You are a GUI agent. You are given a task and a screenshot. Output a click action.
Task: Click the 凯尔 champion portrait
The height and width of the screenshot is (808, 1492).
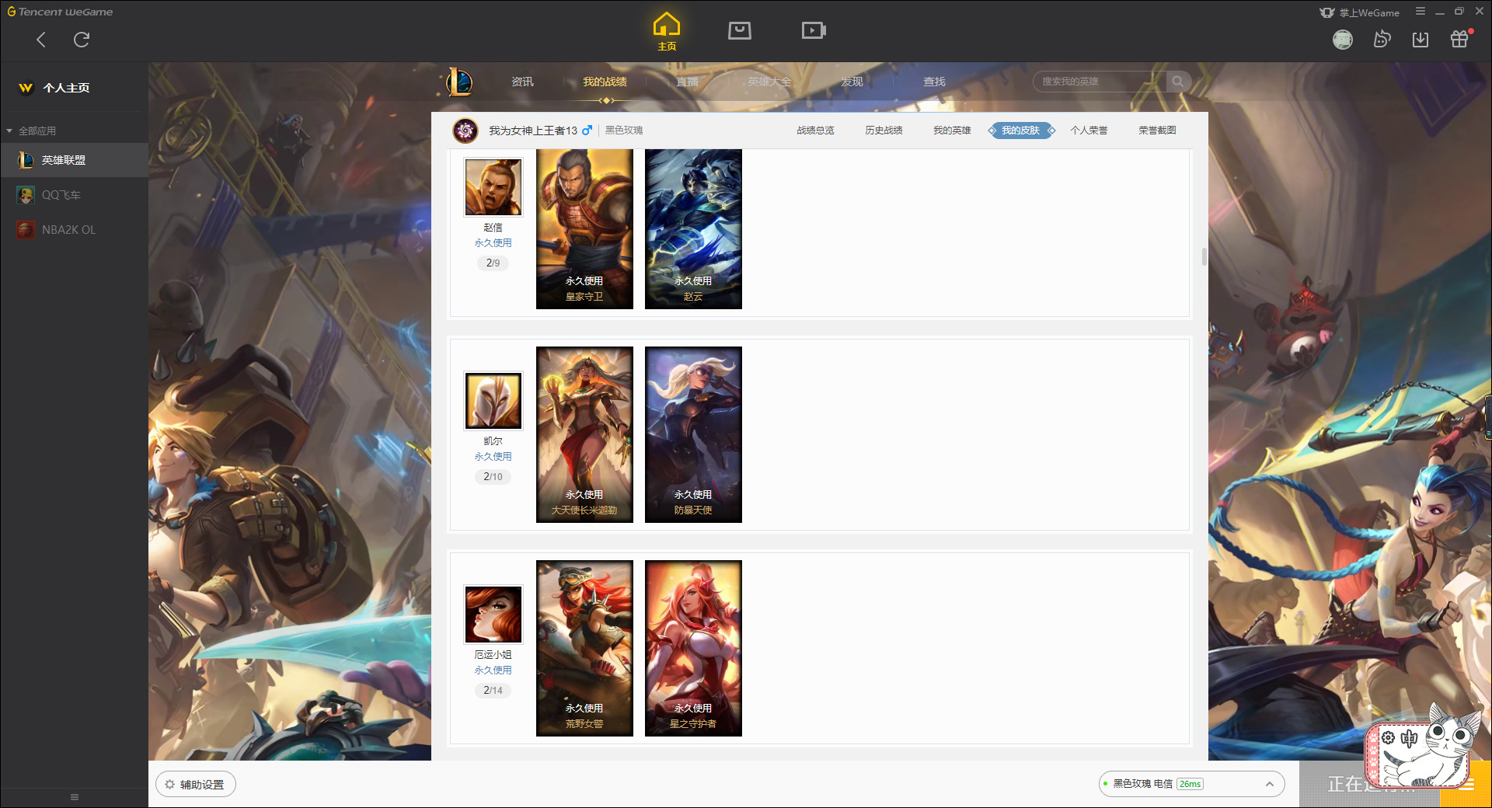coord(493,400)
